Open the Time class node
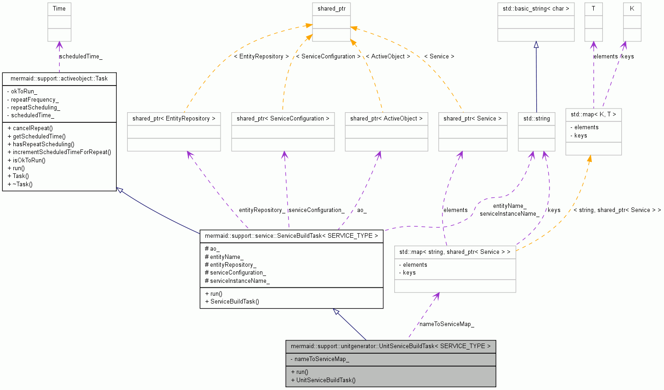This screenshot has width=664, height=390. 59,22
